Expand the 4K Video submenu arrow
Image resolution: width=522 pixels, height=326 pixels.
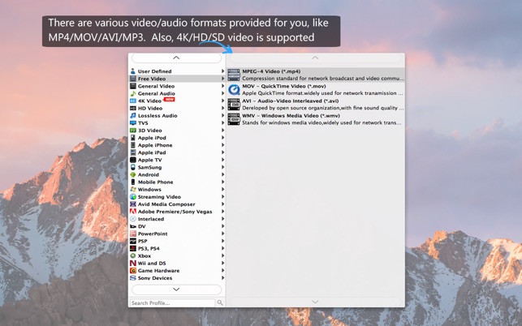(x=222, y=101)
